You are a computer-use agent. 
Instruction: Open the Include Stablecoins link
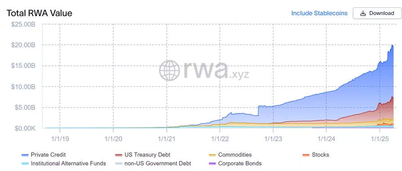(x=319, y=13)
